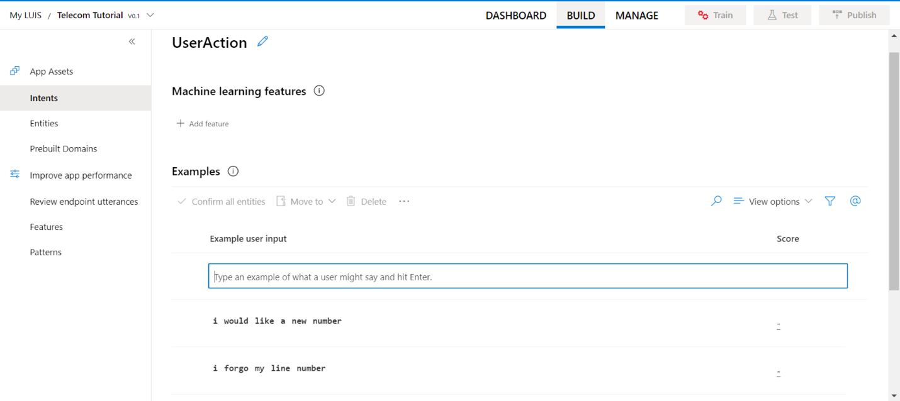Click the three-dot more options icon
This screenshot has width=900, height=401.
click(x=404, y=201)
